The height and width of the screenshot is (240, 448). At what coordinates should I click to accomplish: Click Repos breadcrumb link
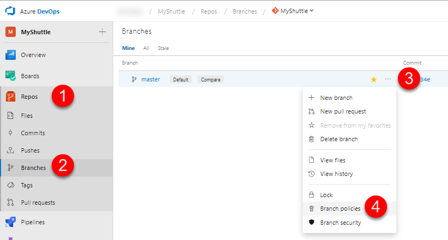pyautogui.click(x=208, y=11)
